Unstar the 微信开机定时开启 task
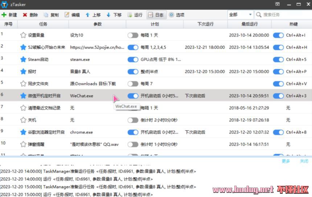 pos(23,96)
